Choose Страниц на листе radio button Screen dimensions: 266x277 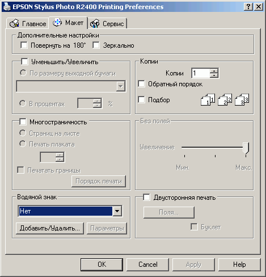tap(23, 133)
